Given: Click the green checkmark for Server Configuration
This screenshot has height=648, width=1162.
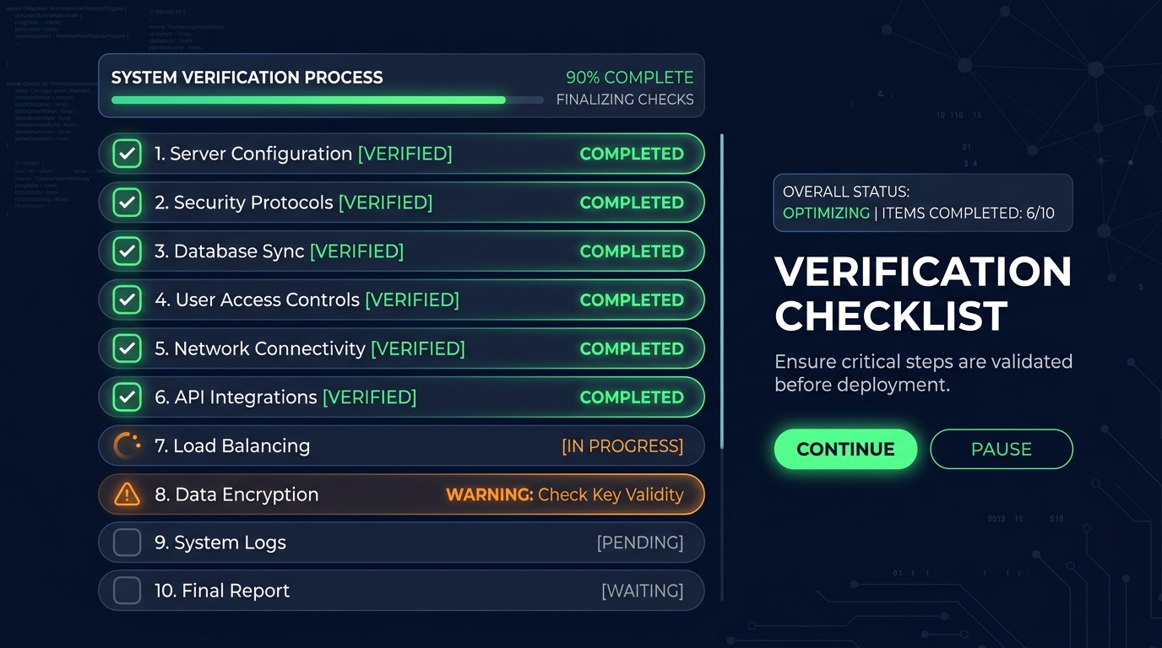Looking at the screenshot, I should 127,154.
